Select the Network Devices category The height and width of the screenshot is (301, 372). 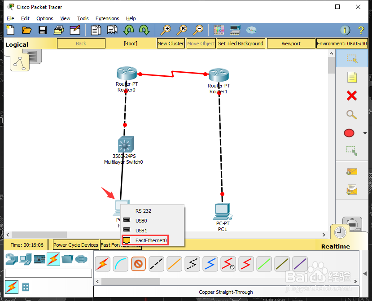[11, 259]
